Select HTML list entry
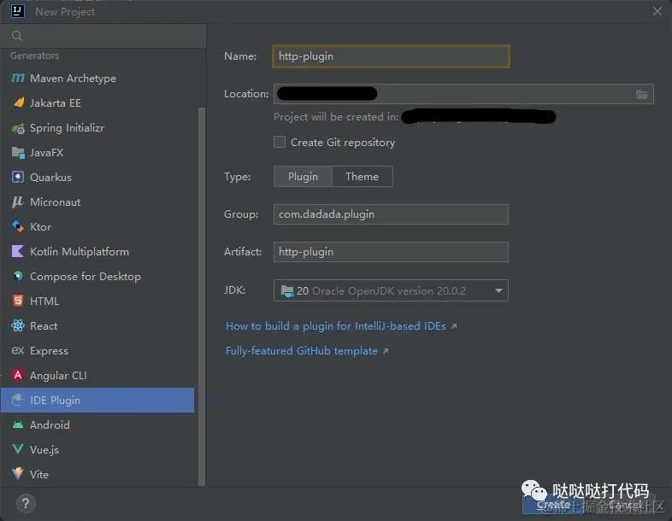Image resolution: width=672 pixels, height=521 pixels. pyautogui.click(x=97, y=301)
